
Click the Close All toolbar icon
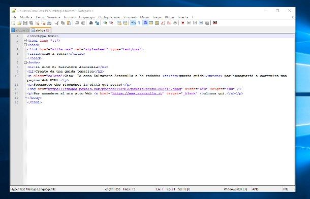pyautogui.click(x=43, y=23)
